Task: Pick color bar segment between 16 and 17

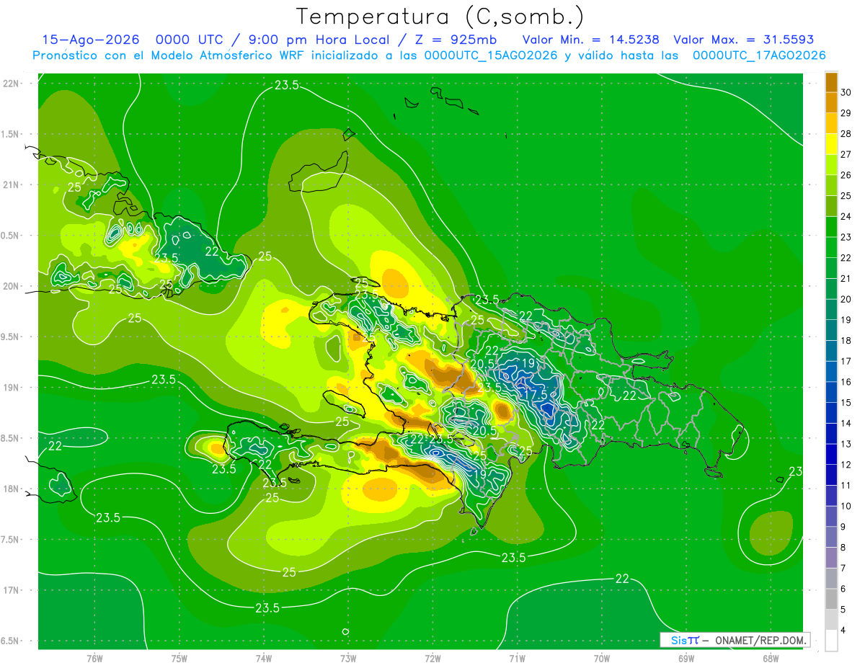Action: [831, 371]
